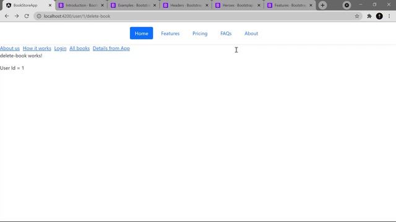396x222 pixels.
Task: Follow the About us link
Action: (10, 48)
